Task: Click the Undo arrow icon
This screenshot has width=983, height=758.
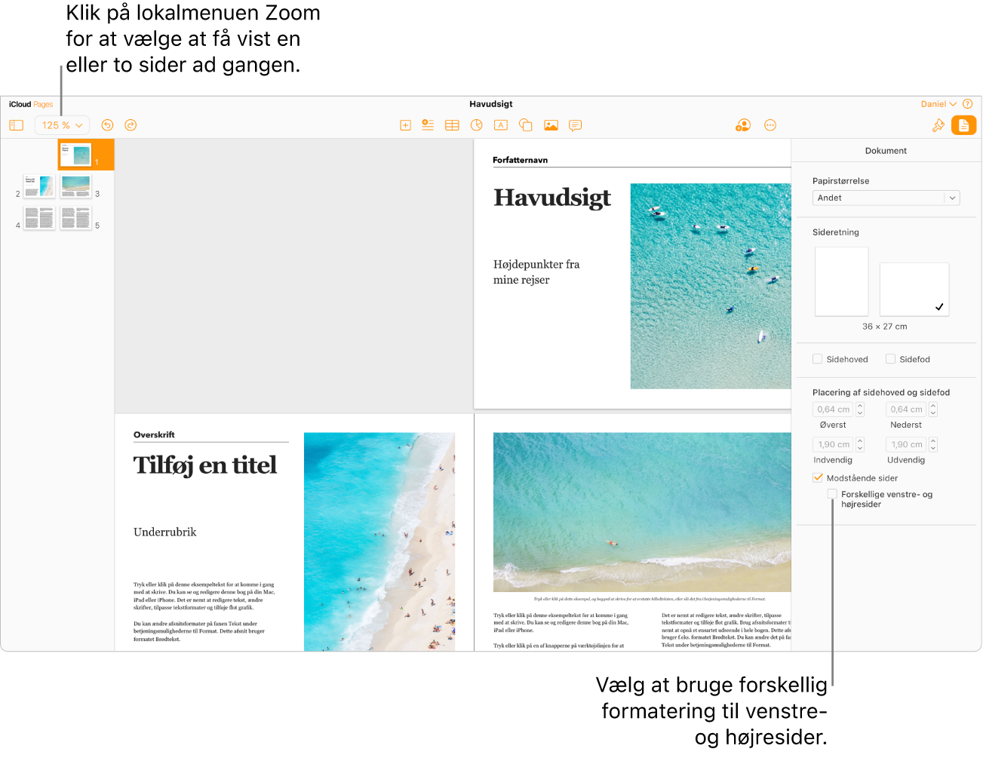Action: pos(107,125)
